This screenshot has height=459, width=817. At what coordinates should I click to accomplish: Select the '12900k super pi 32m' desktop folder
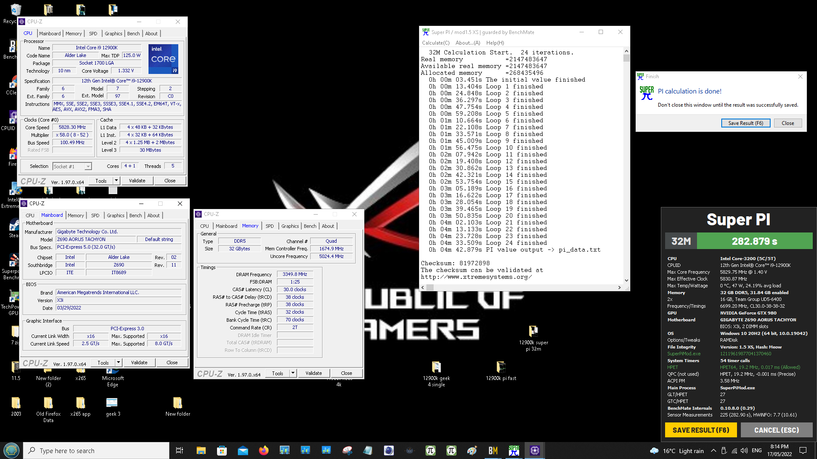tap(534, 338)
